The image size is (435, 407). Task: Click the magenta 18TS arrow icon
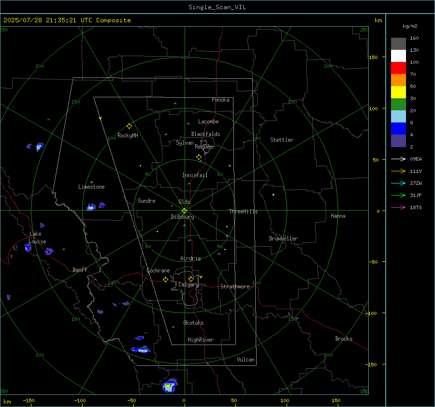click(398, 208)
